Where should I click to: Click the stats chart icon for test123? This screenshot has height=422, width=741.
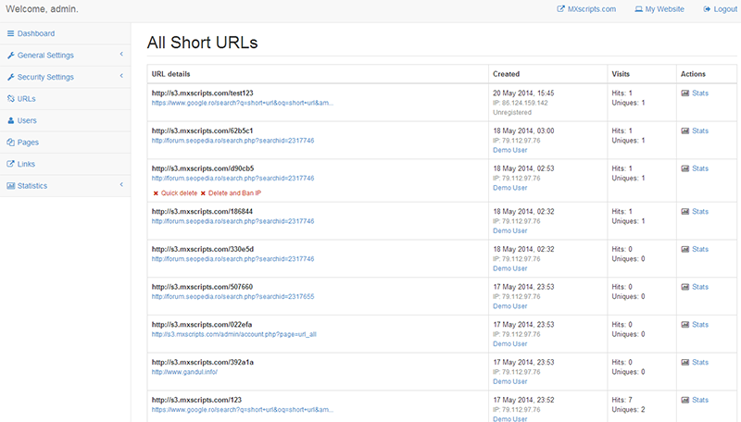[684, 93]
